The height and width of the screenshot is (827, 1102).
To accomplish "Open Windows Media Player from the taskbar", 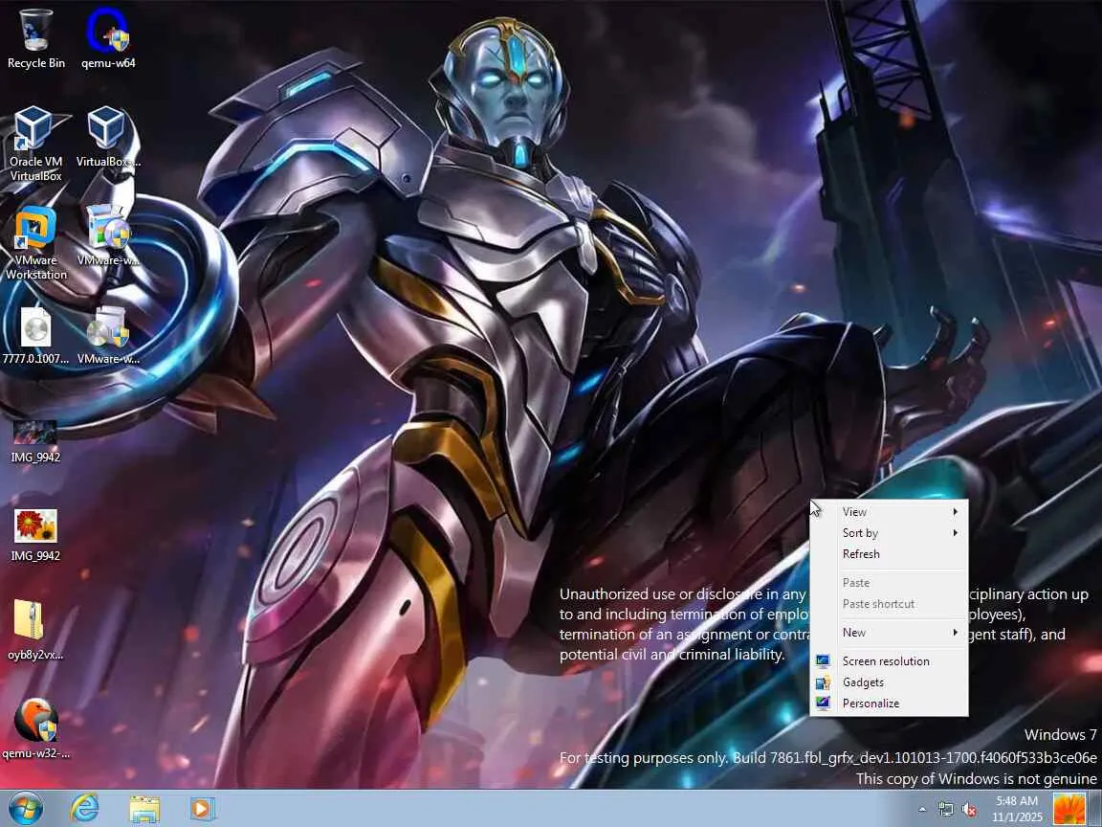I will pos(203,809).
